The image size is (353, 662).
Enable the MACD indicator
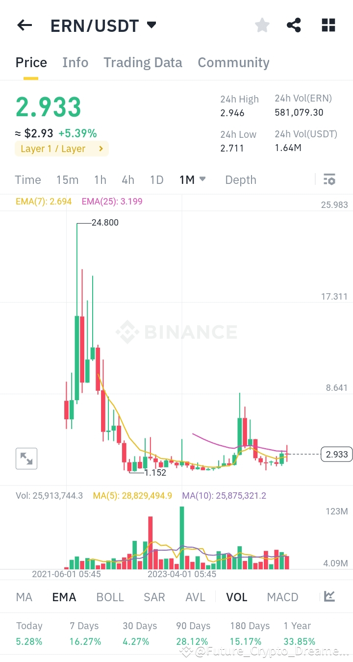click(283, 597)
